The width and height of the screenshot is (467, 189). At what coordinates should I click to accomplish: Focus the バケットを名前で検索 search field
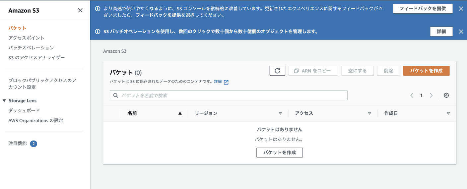point(229,95)
